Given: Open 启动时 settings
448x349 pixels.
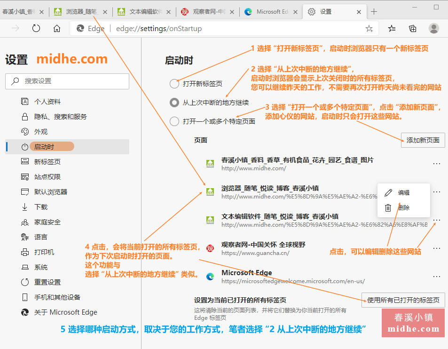Looking at the screenshot, I should pyautogui.click(x=67, y=147).
